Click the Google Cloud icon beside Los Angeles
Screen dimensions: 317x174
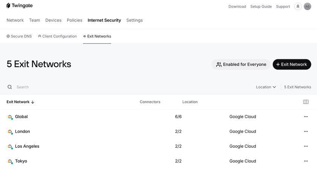point(10,146)
